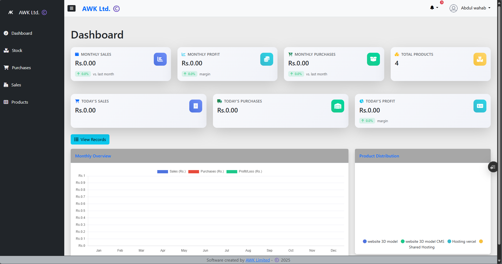This screenshot has width=502, height=264.
Task: Click the copyright icon in the sidebar brand
Action: tap(44, 12)
